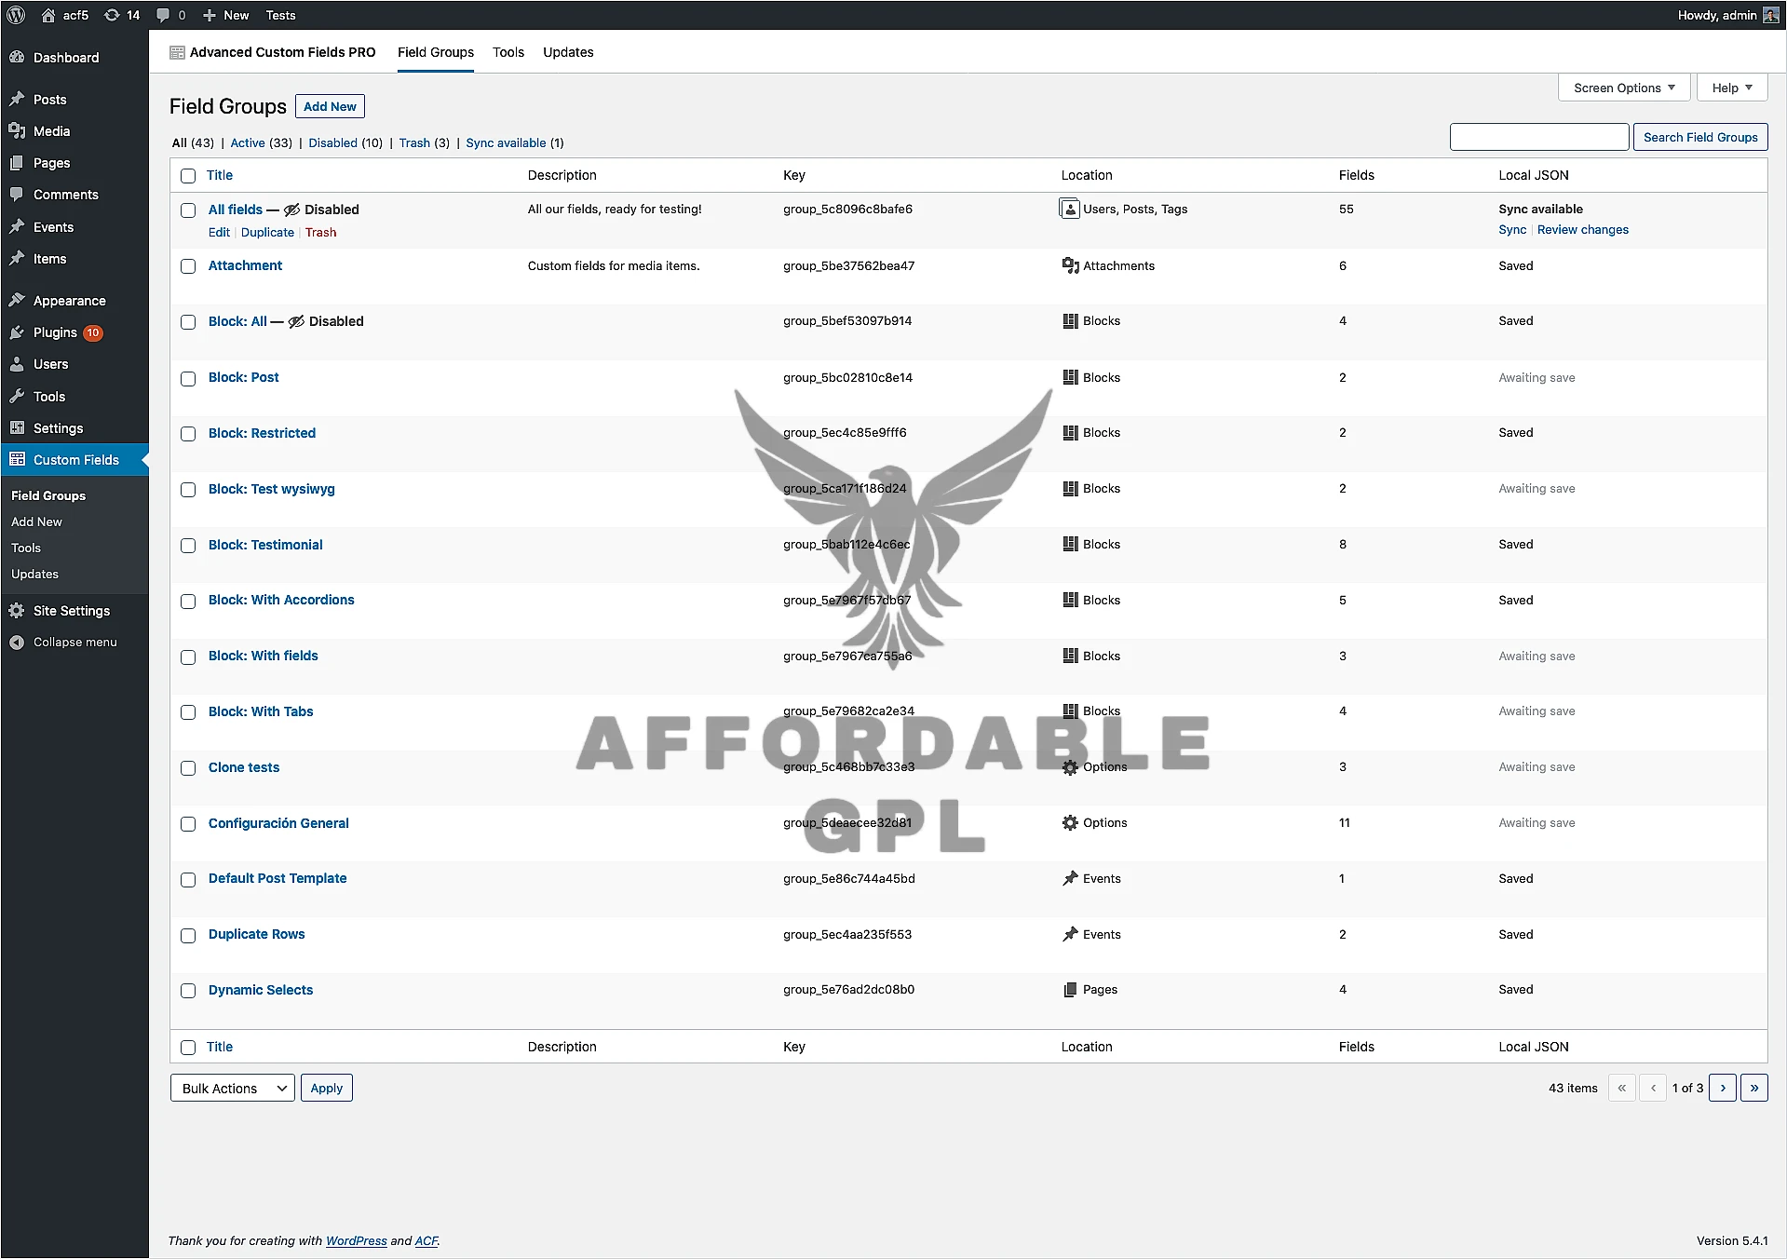Go to next page arrow in pagination
This screenshot has height=1259, width=1787.
1722,1088
